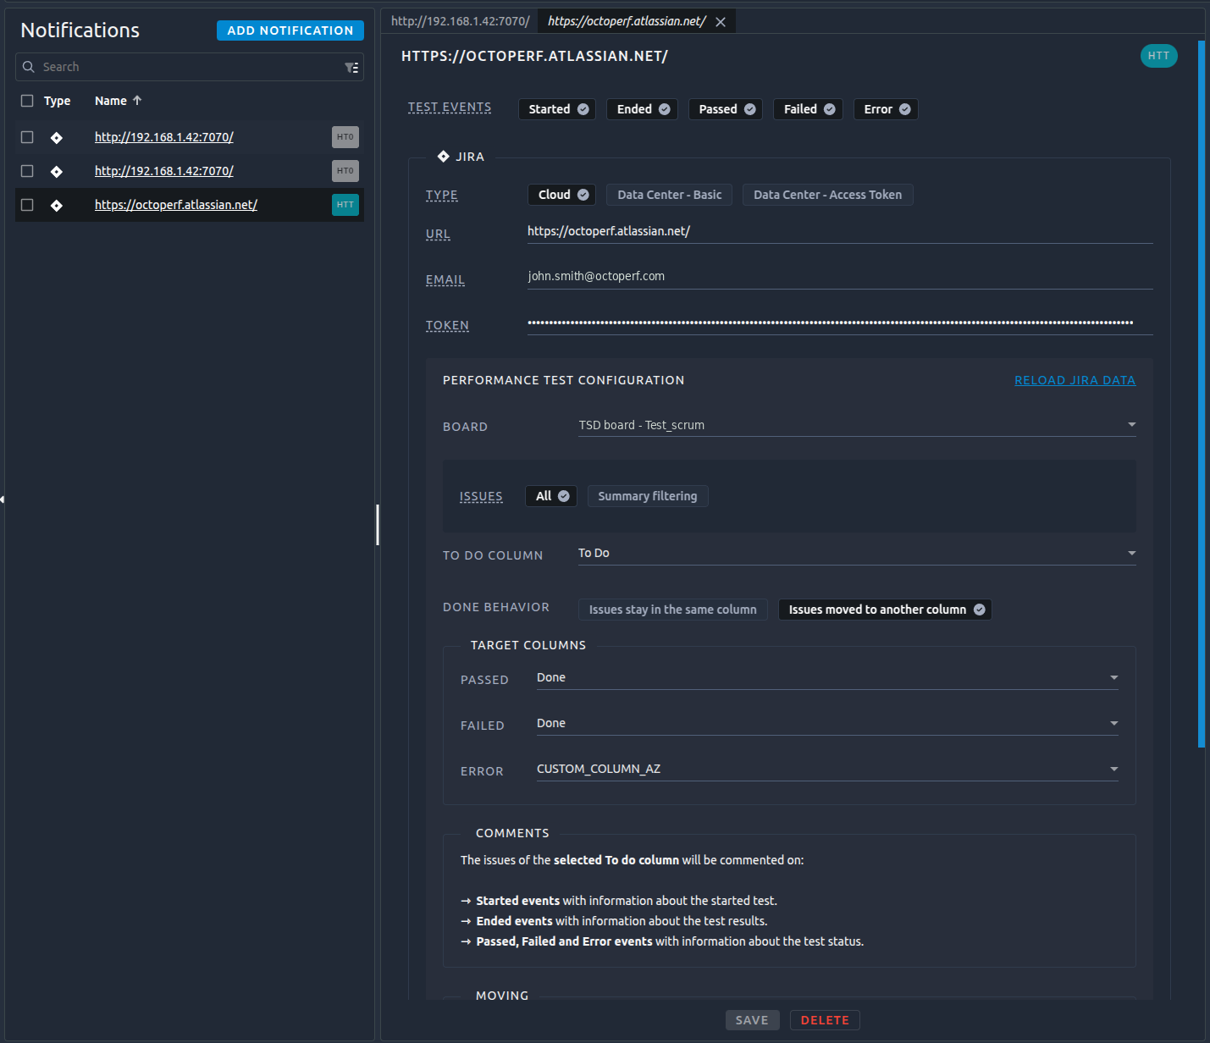1210x1043 pixels.
Task: Click the Add Notification button
Action: (290, 30)
